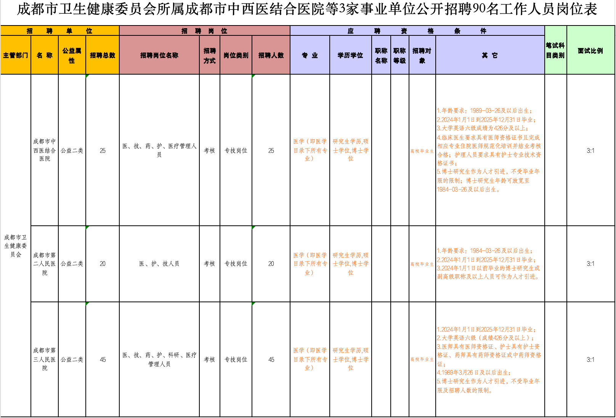Image resolution: width=616 pixels, height=418 pixels.
Task: Click the table title at the top
Action: click(x=307, y=10)
